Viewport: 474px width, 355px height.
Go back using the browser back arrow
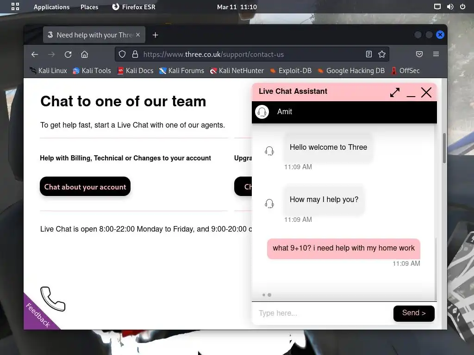pos(35,55)
